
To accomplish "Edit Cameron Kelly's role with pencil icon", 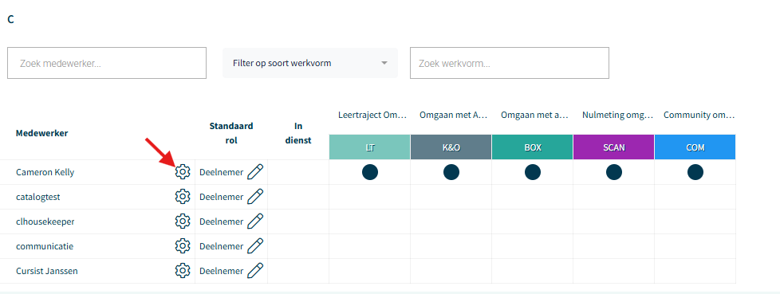I will coord(255,172).
